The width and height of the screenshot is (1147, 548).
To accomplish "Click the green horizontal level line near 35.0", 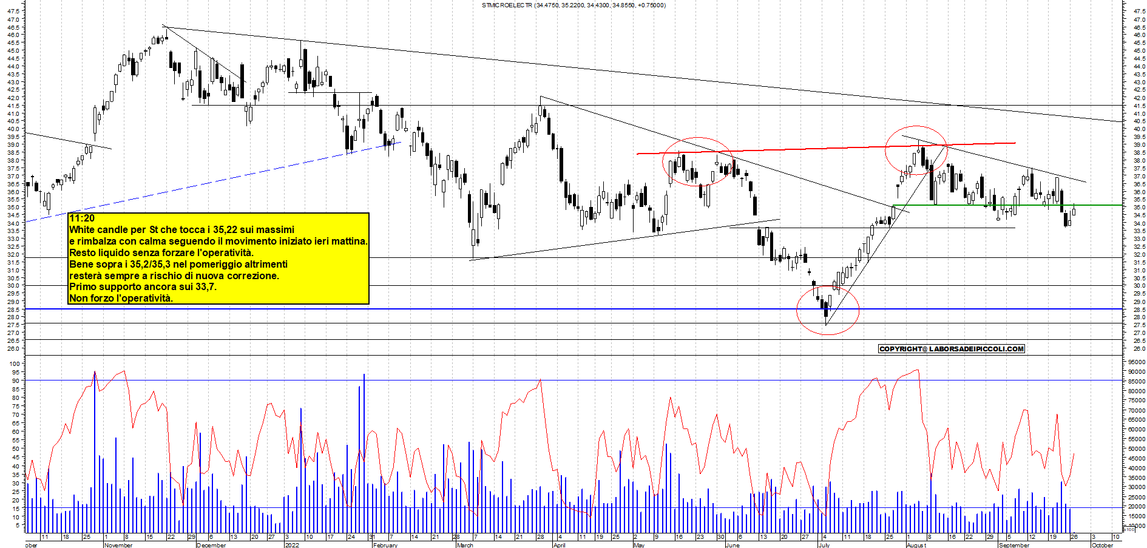I will pyautogui.click(x=1007, y=205).
